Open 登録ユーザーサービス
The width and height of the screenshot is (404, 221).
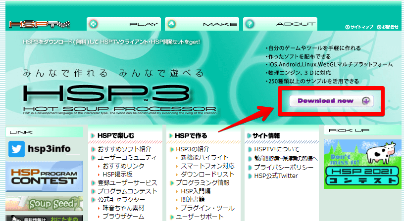pos(127,183)
